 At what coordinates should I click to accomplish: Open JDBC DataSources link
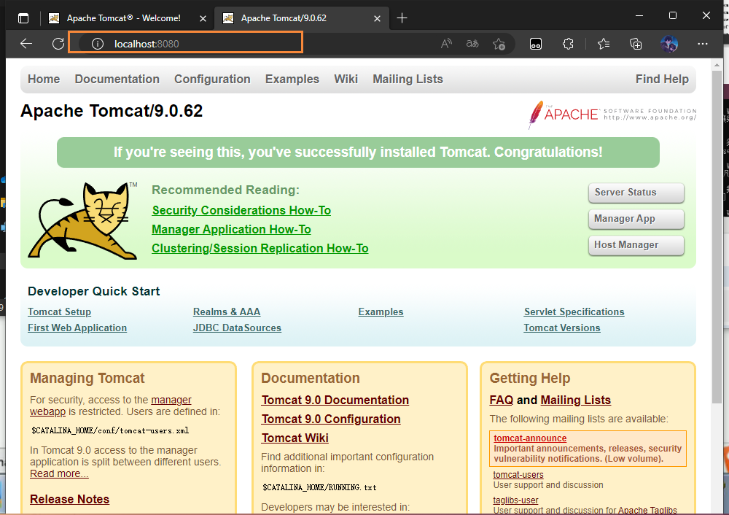[x=237, y=328]
